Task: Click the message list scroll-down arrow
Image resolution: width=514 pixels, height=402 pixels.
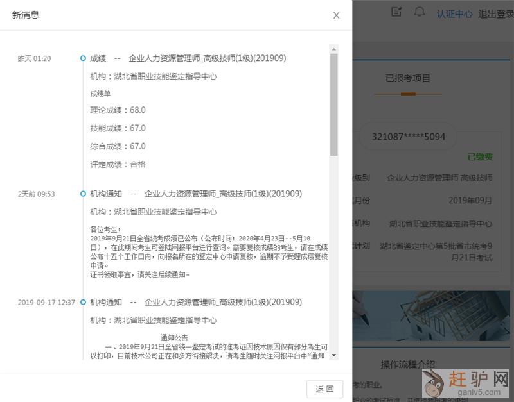Action: [x=333, y=355]
